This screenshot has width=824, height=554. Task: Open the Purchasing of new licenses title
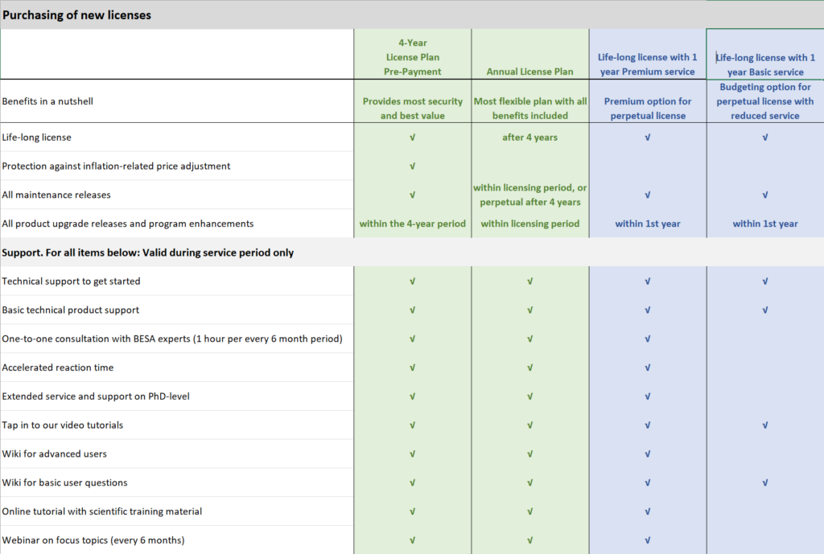pyautogui.click(x=77, y=14)
